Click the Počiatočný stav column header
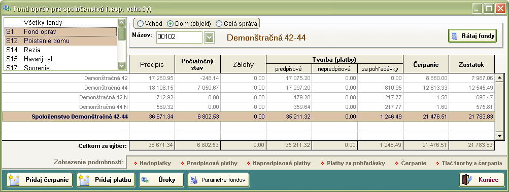 tap(197, 64)
